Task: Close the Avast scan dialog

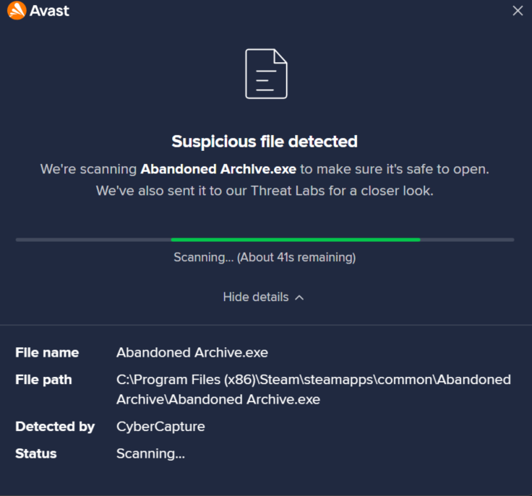Action: pos(517,11)
